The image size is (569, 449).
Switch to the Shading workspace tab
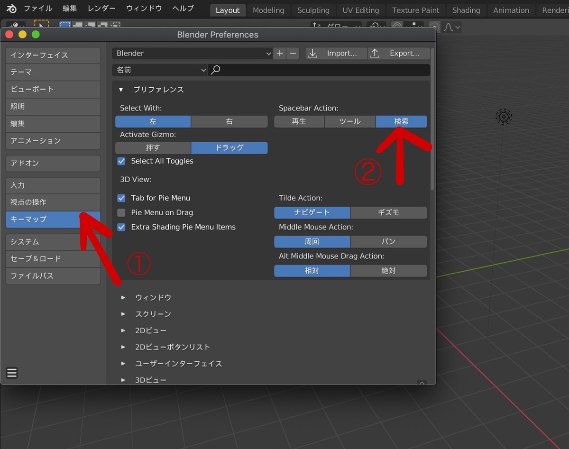[466, 10]
